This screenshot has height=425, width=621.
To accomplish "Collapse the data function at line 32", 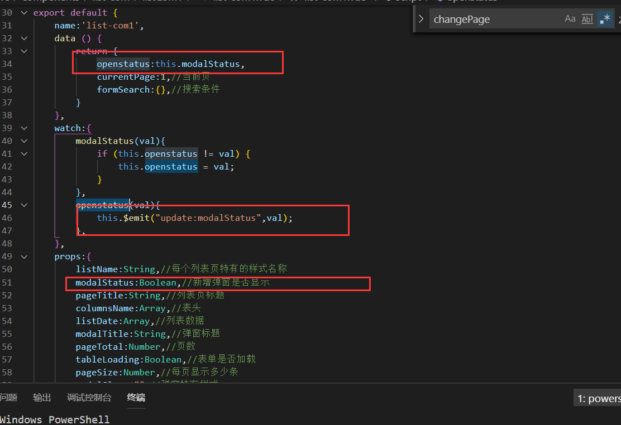I will click(x=24, y=38).
